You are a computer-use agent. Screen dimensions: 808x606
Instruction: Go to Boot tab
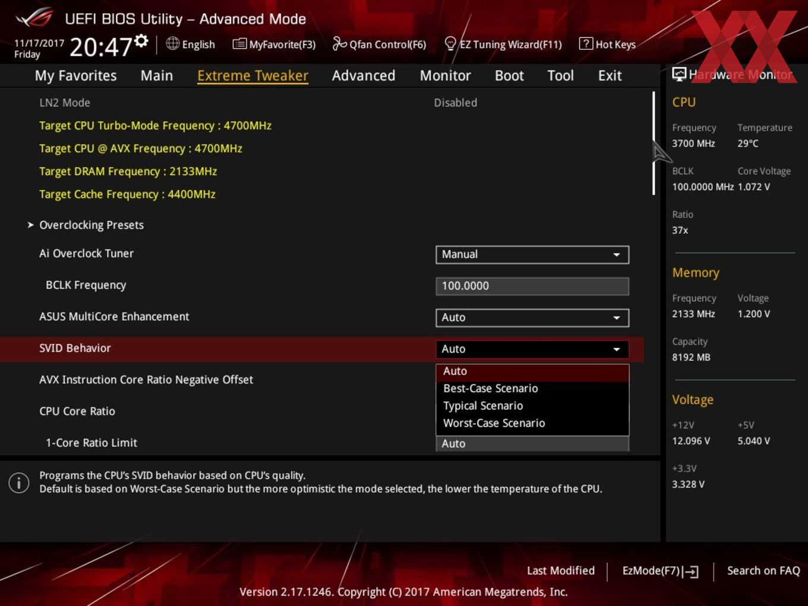tap(509, 75)
